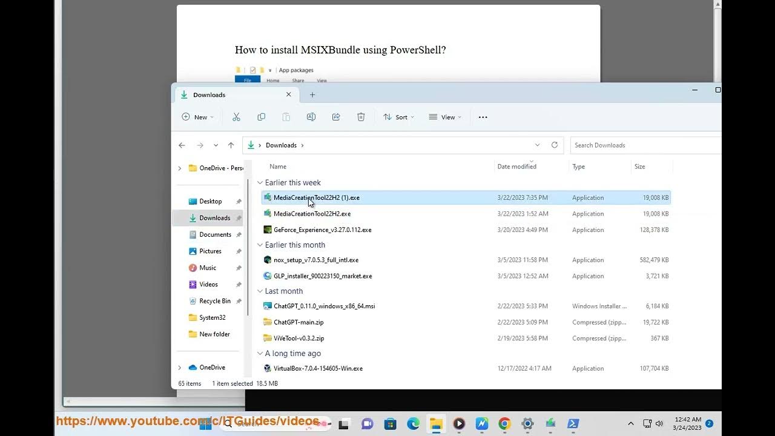Viewport: 775px width, 436px height.
Task: Open Microsoft Edge from the taskbar
Action: (413, 424)
